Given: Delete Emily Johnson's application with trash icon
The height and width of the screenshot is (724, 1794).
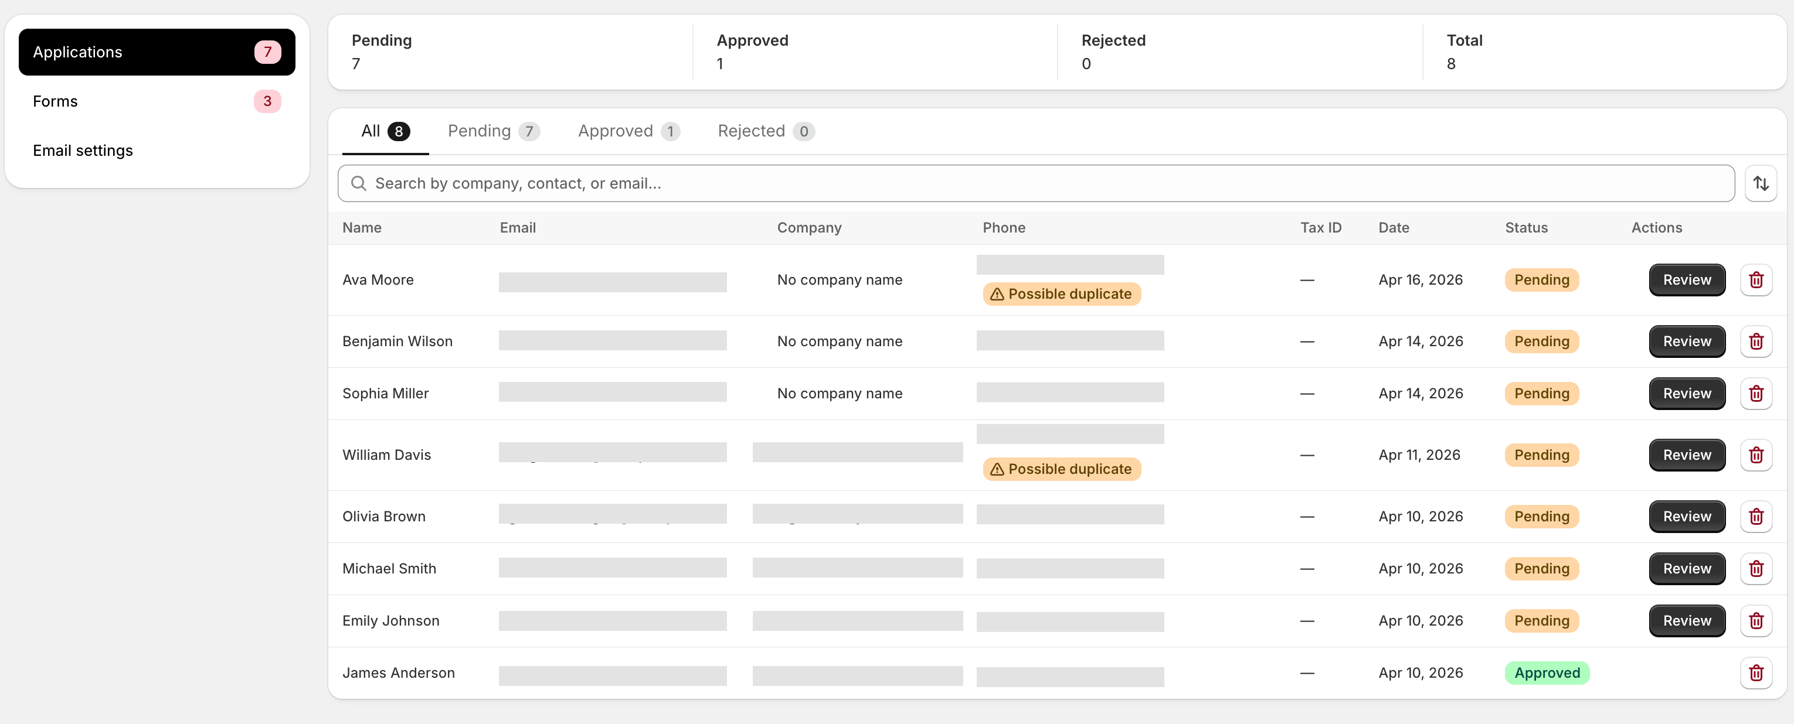Looking at the screenshot, I should tap(1756, 621).
